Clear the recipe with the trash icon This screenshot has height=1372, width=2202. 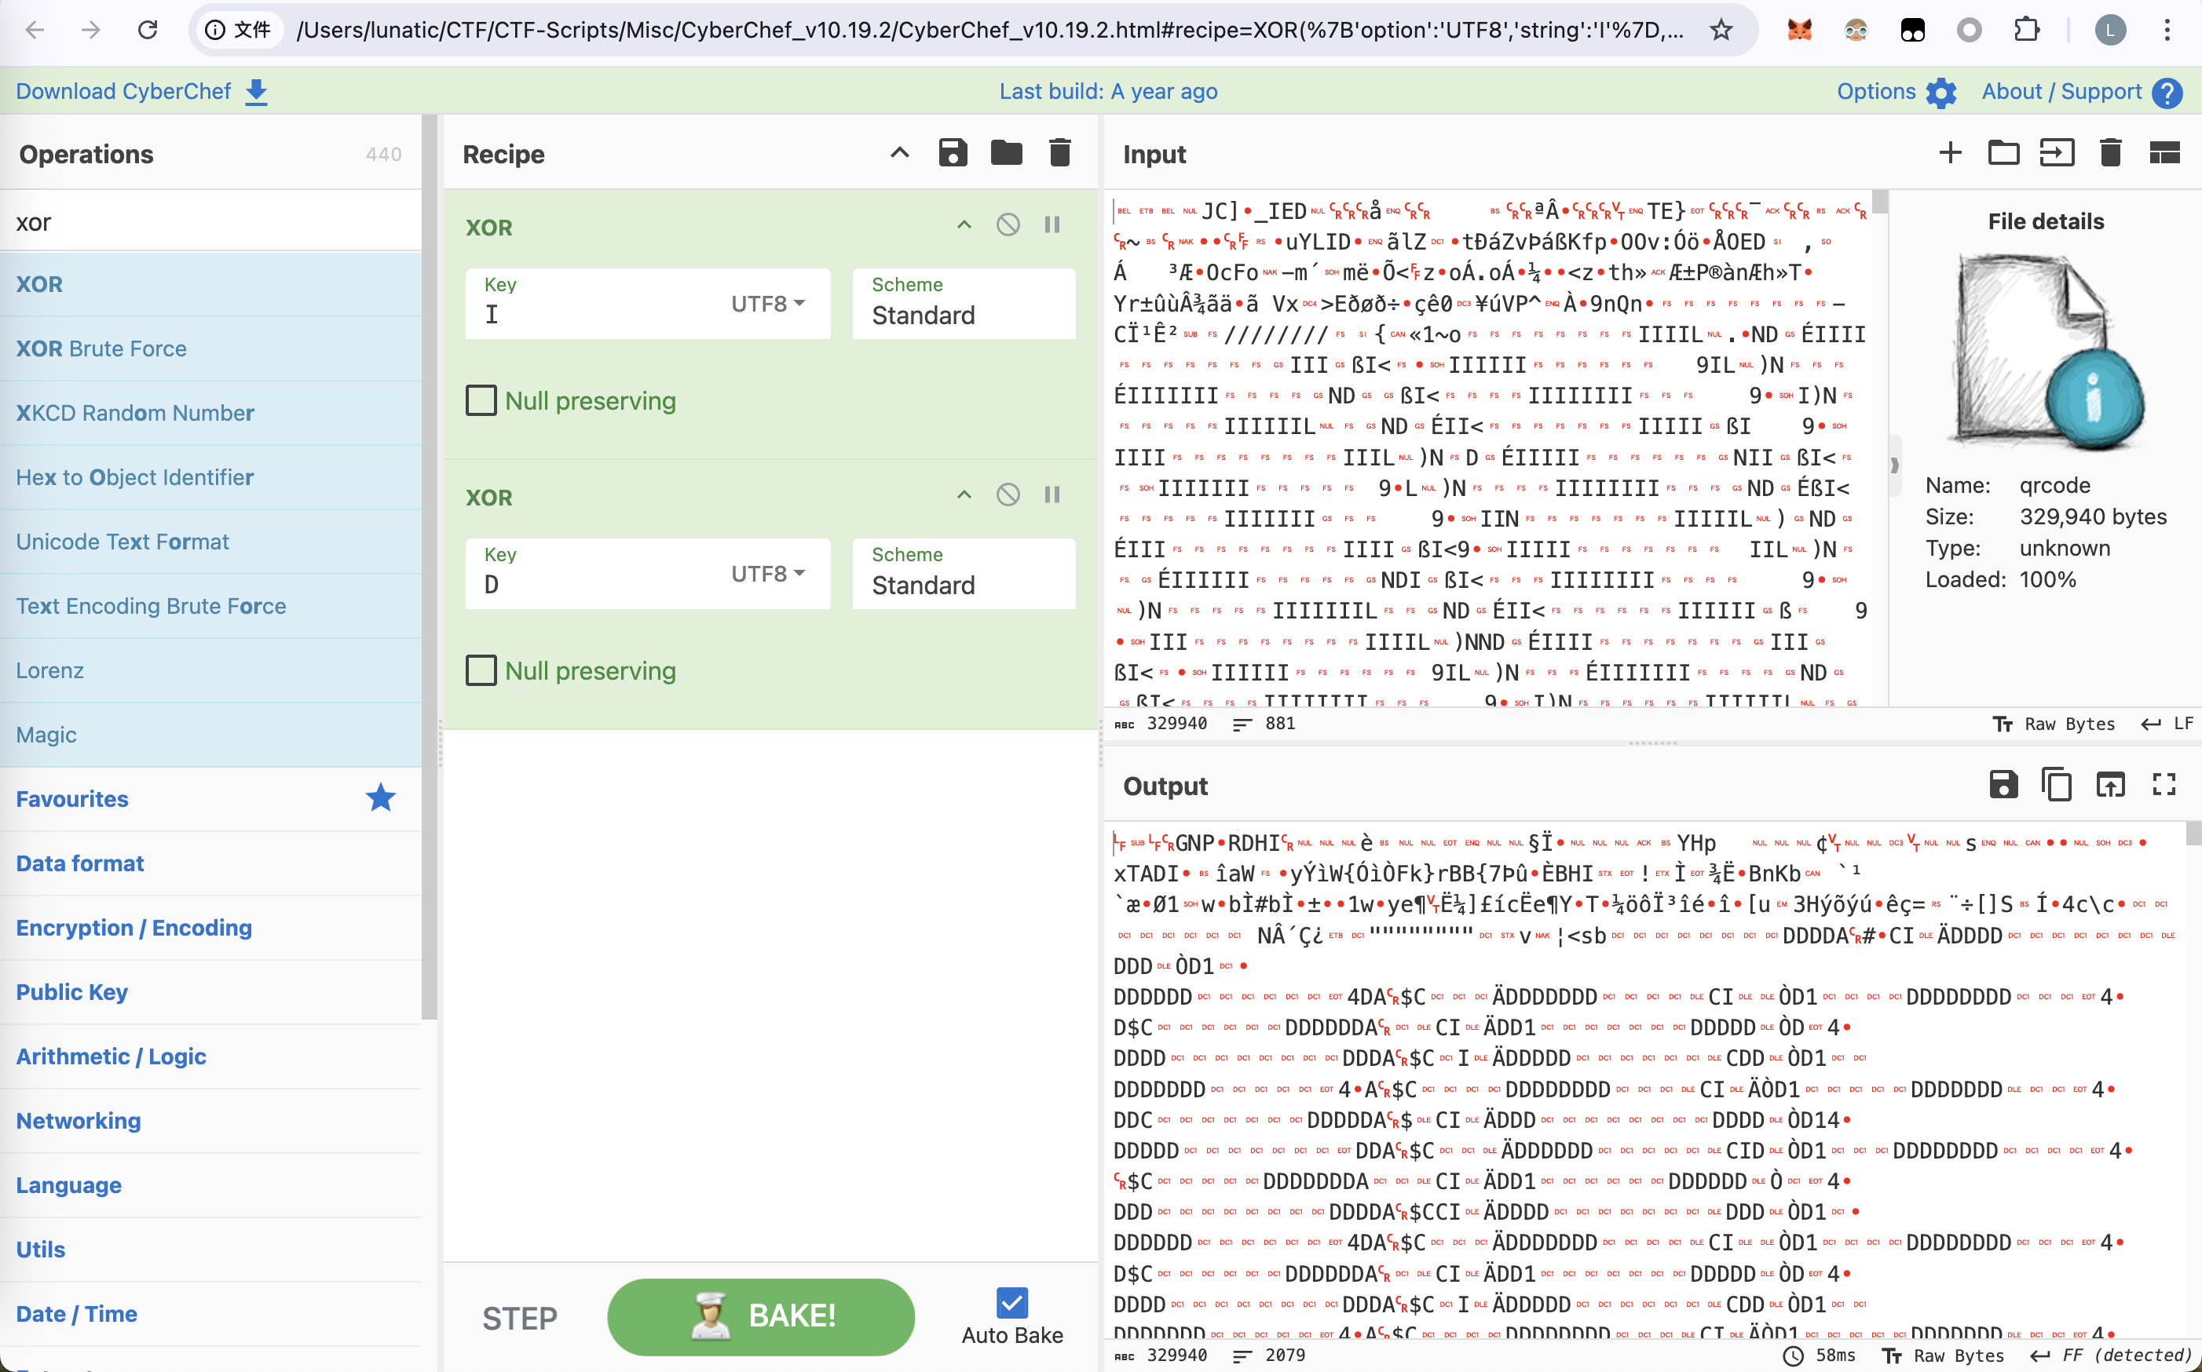point(1059,153)
